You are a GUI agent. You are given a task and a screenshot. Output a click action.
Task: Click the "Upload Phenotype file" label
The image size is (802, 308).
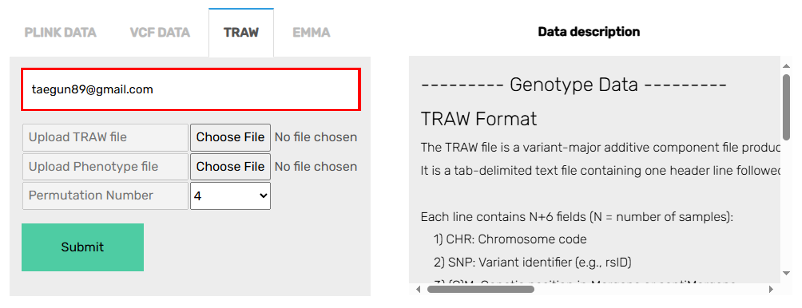[93, 167]
